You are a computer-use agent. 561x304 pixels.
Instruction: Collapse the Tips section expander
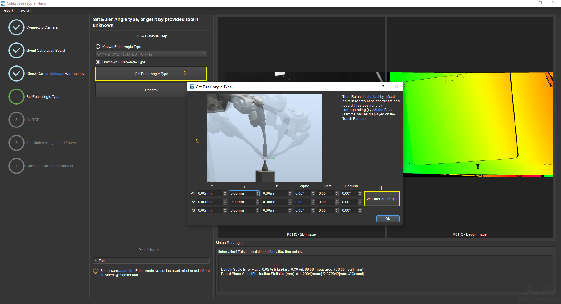point(96,261)
